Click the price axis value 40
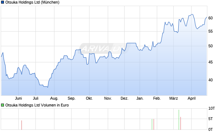This screenshot has width=222, height=133. (x=211, y=80)
